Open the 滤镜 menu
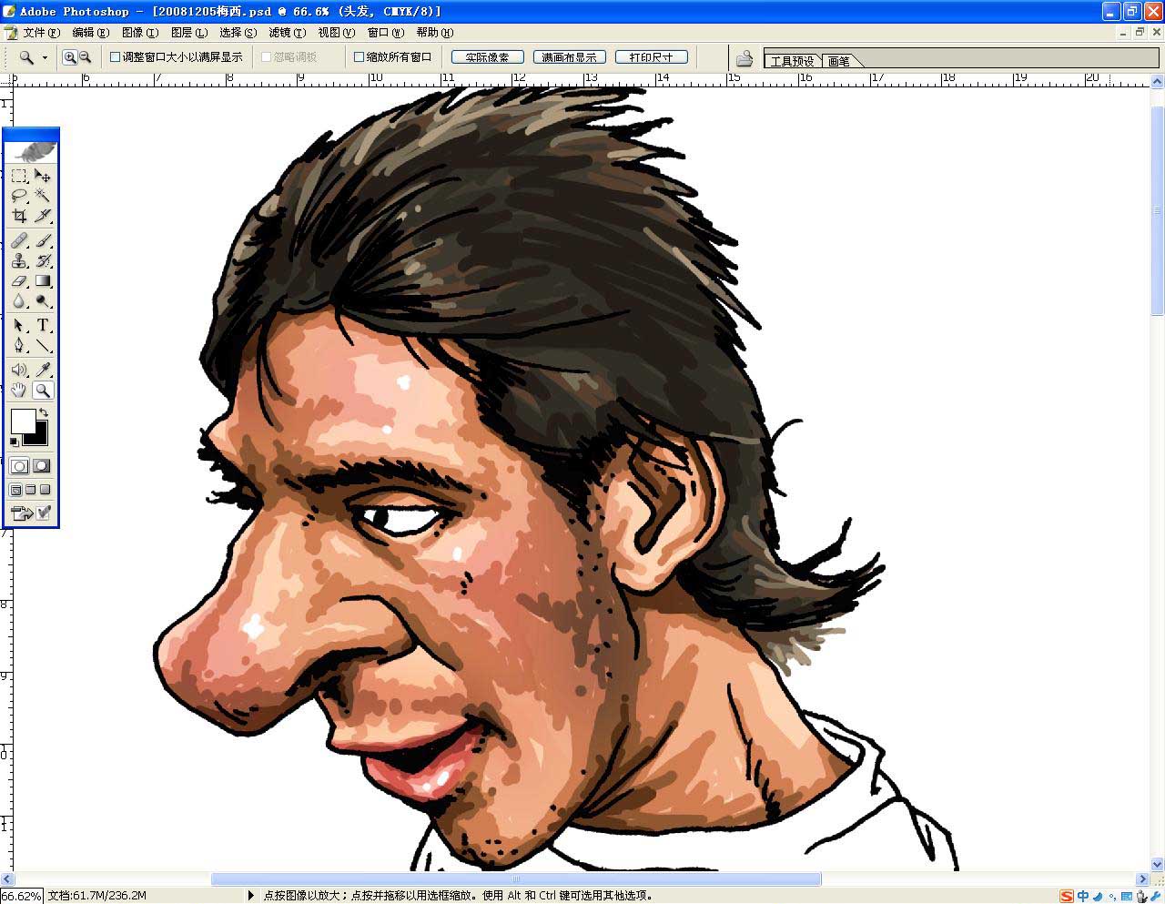This screenshot has width=1165, height=904. [287, 33]
